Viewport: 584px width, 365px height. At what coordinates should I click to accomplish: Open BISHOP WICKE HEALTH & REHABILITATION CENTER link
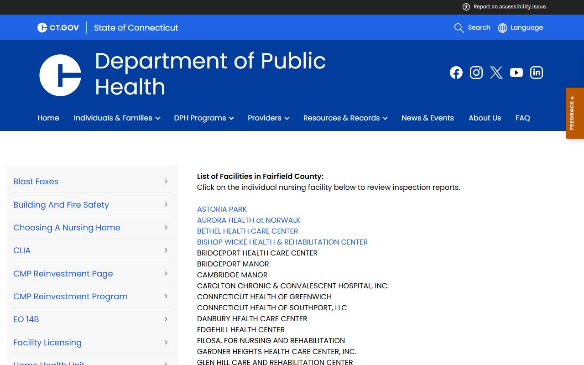coord(282,242)
